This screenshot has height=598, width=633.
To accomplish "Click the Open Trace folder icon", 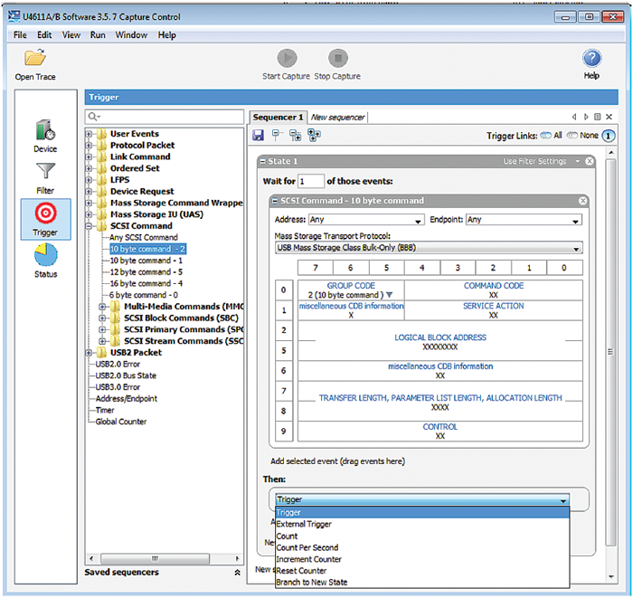I will coord(35,57).
